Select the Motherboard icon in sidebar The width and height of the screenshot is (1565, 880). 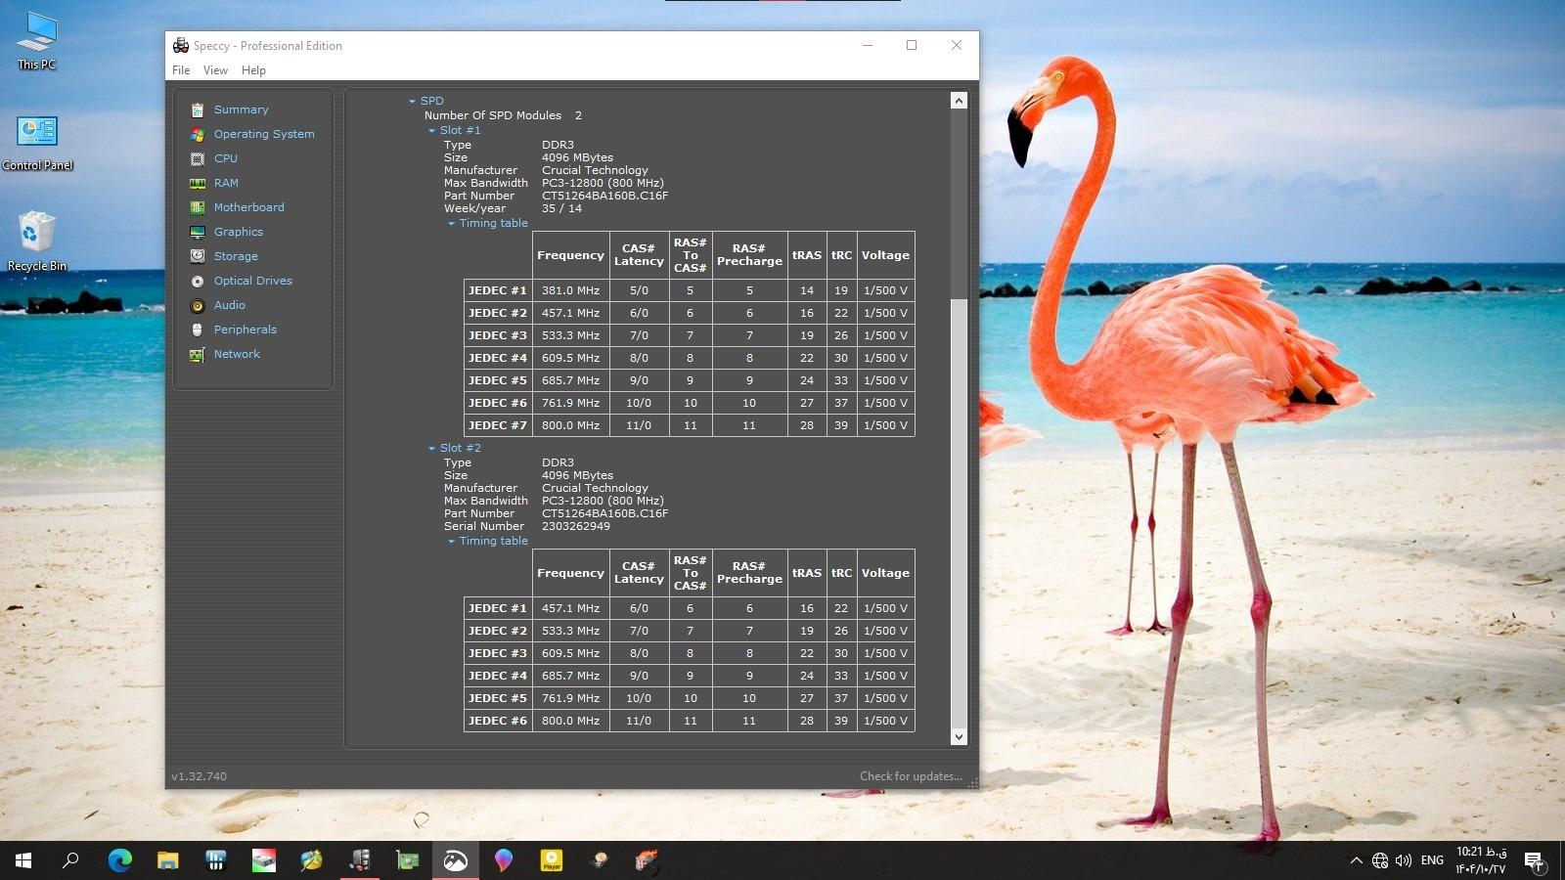click(198, 207)
